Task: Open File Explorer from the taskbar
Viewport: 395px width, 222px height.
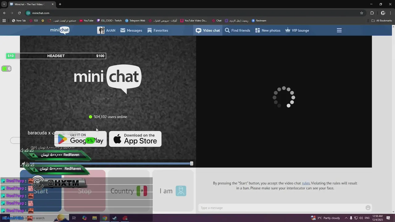Action: [x=94, y=218]
